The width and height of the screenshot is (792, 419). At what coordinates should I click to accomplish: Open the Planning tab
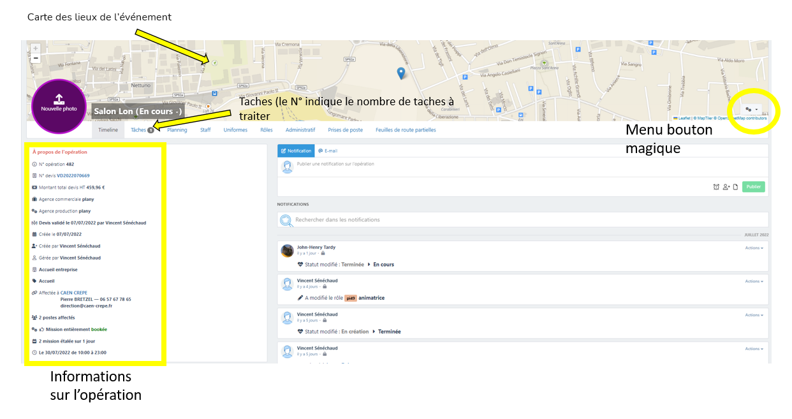(177, 130)
